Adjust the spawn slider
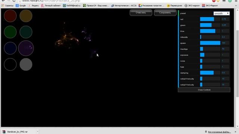The image size is (239, 134). [210, 43]
